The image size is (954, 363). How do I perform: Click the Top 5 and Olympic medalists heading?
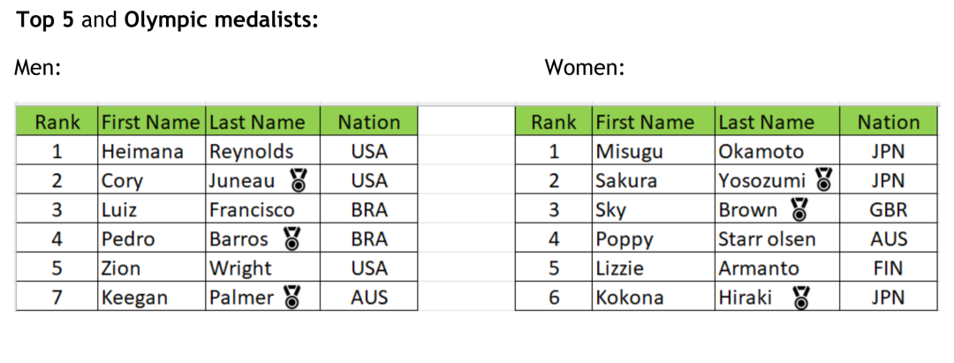pyautogui.click(x=167, y=20)
